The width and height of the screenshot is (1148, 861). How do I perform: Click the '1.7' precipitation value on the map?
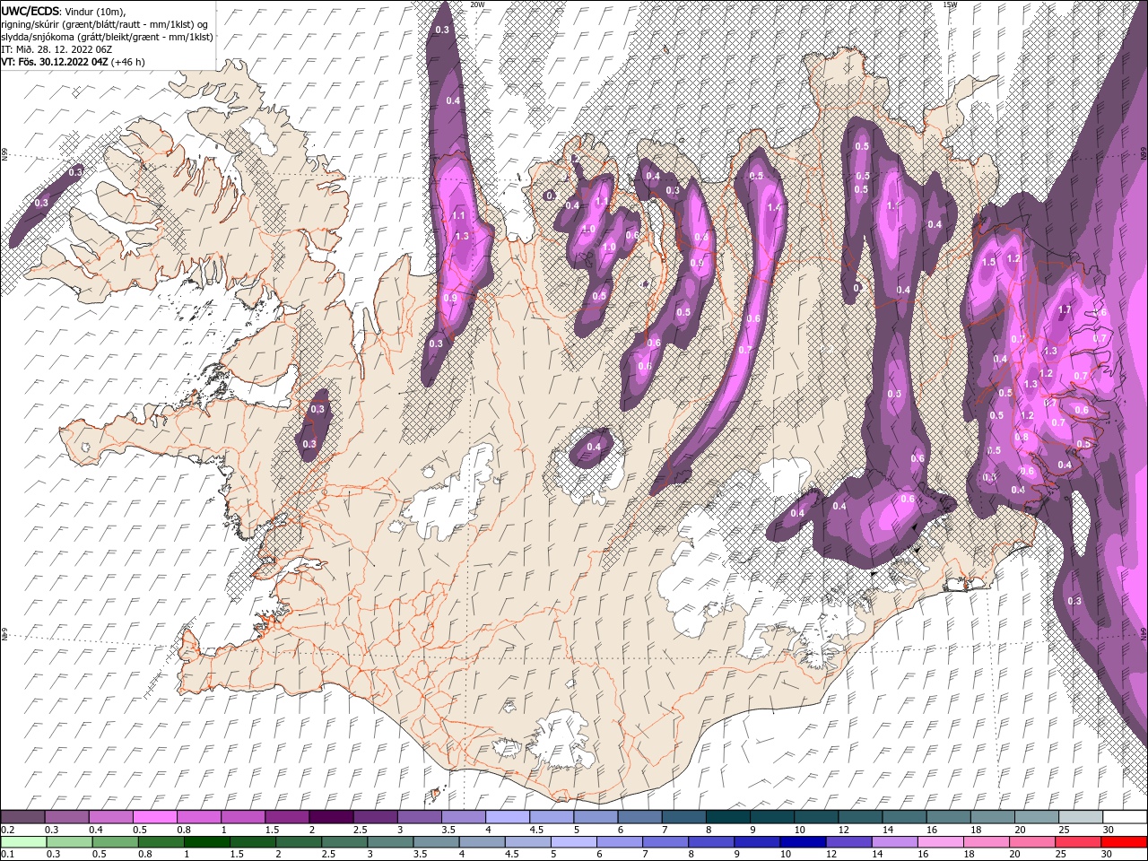tap(1065, 309)
